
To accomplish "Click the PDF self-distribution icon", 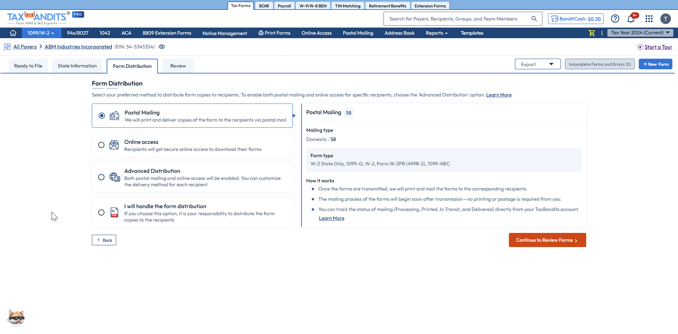I will 114,212.
